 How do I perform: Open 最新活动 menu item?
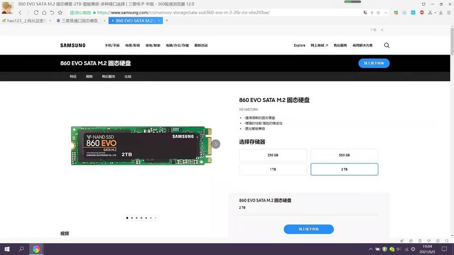coord(201,45)
